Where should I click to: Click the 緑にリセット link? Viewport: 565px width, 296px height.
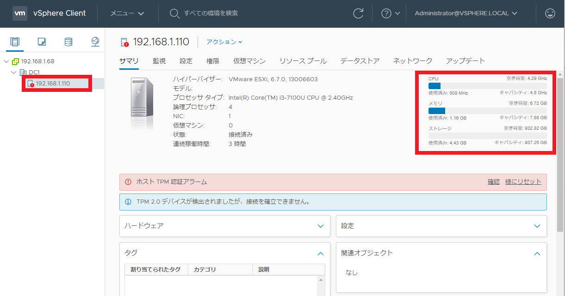[523, 182]
